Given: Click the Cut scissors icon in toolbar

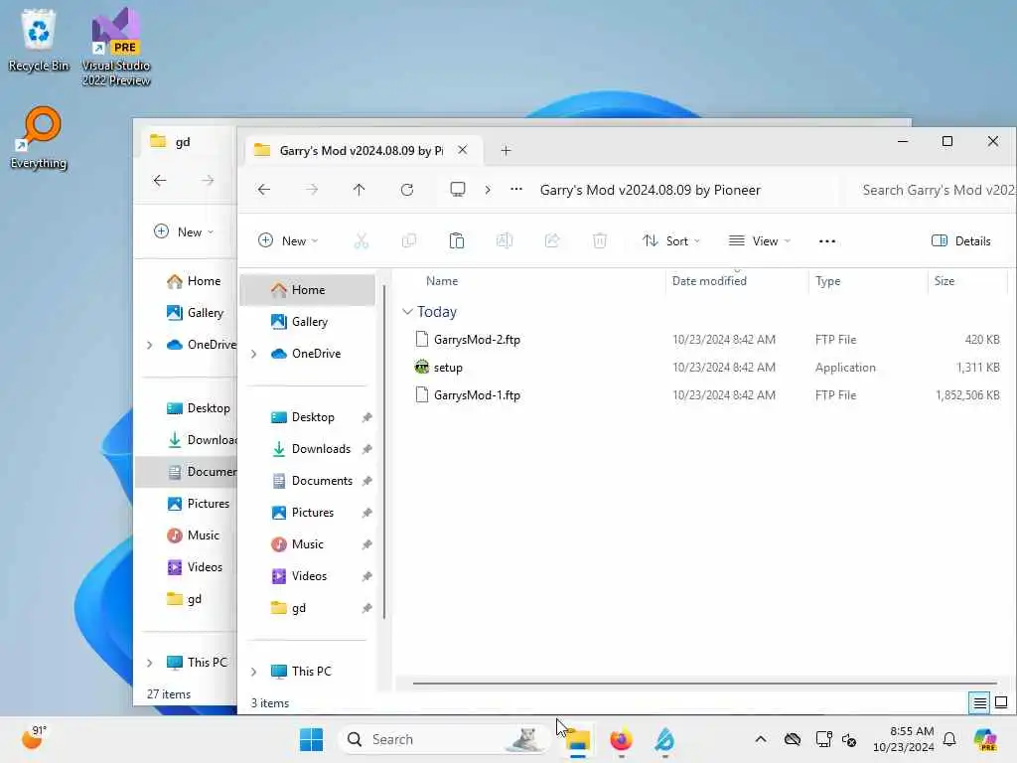Looking at the screenshot, I should pyautogui.click(x=362, y=241).
